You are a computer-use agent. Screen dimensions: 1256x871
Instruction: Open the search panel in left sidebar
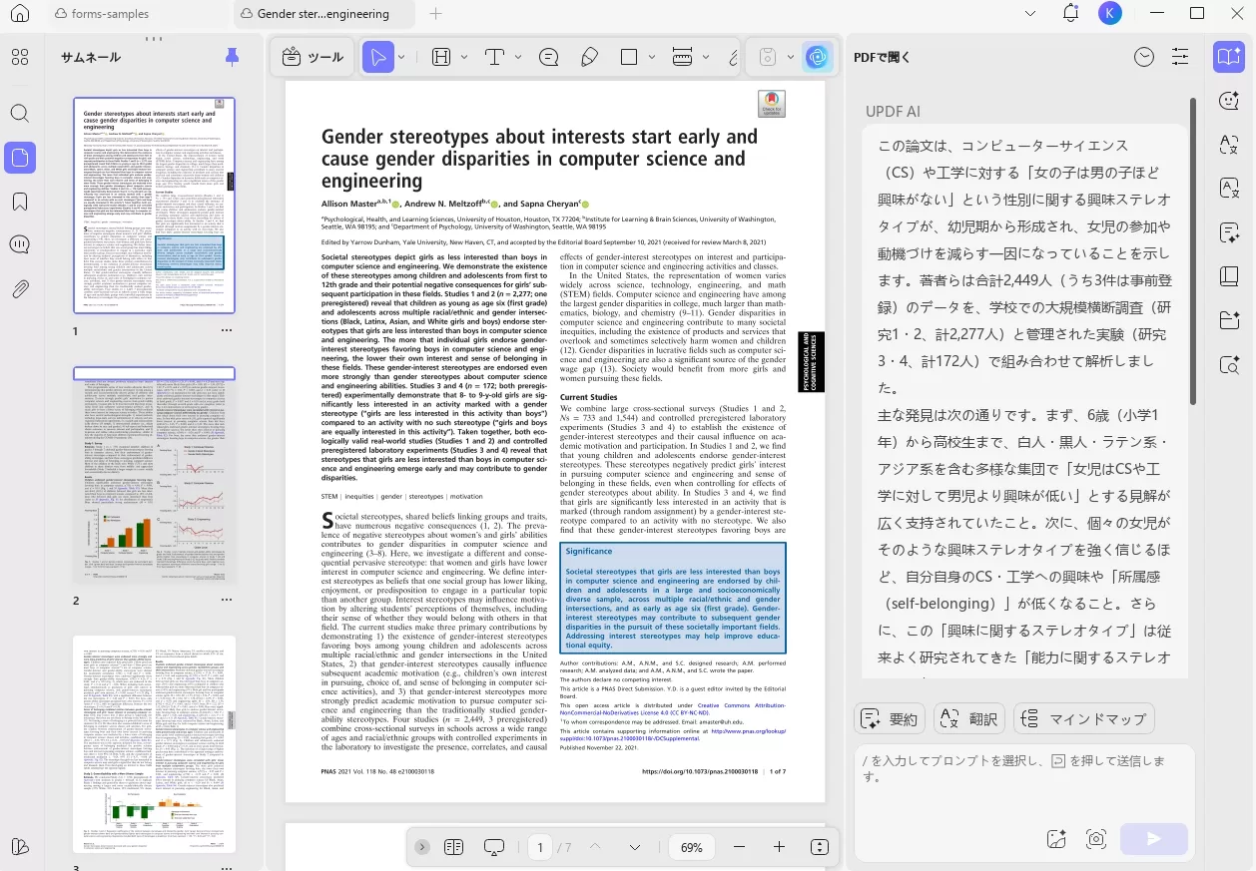20,113
